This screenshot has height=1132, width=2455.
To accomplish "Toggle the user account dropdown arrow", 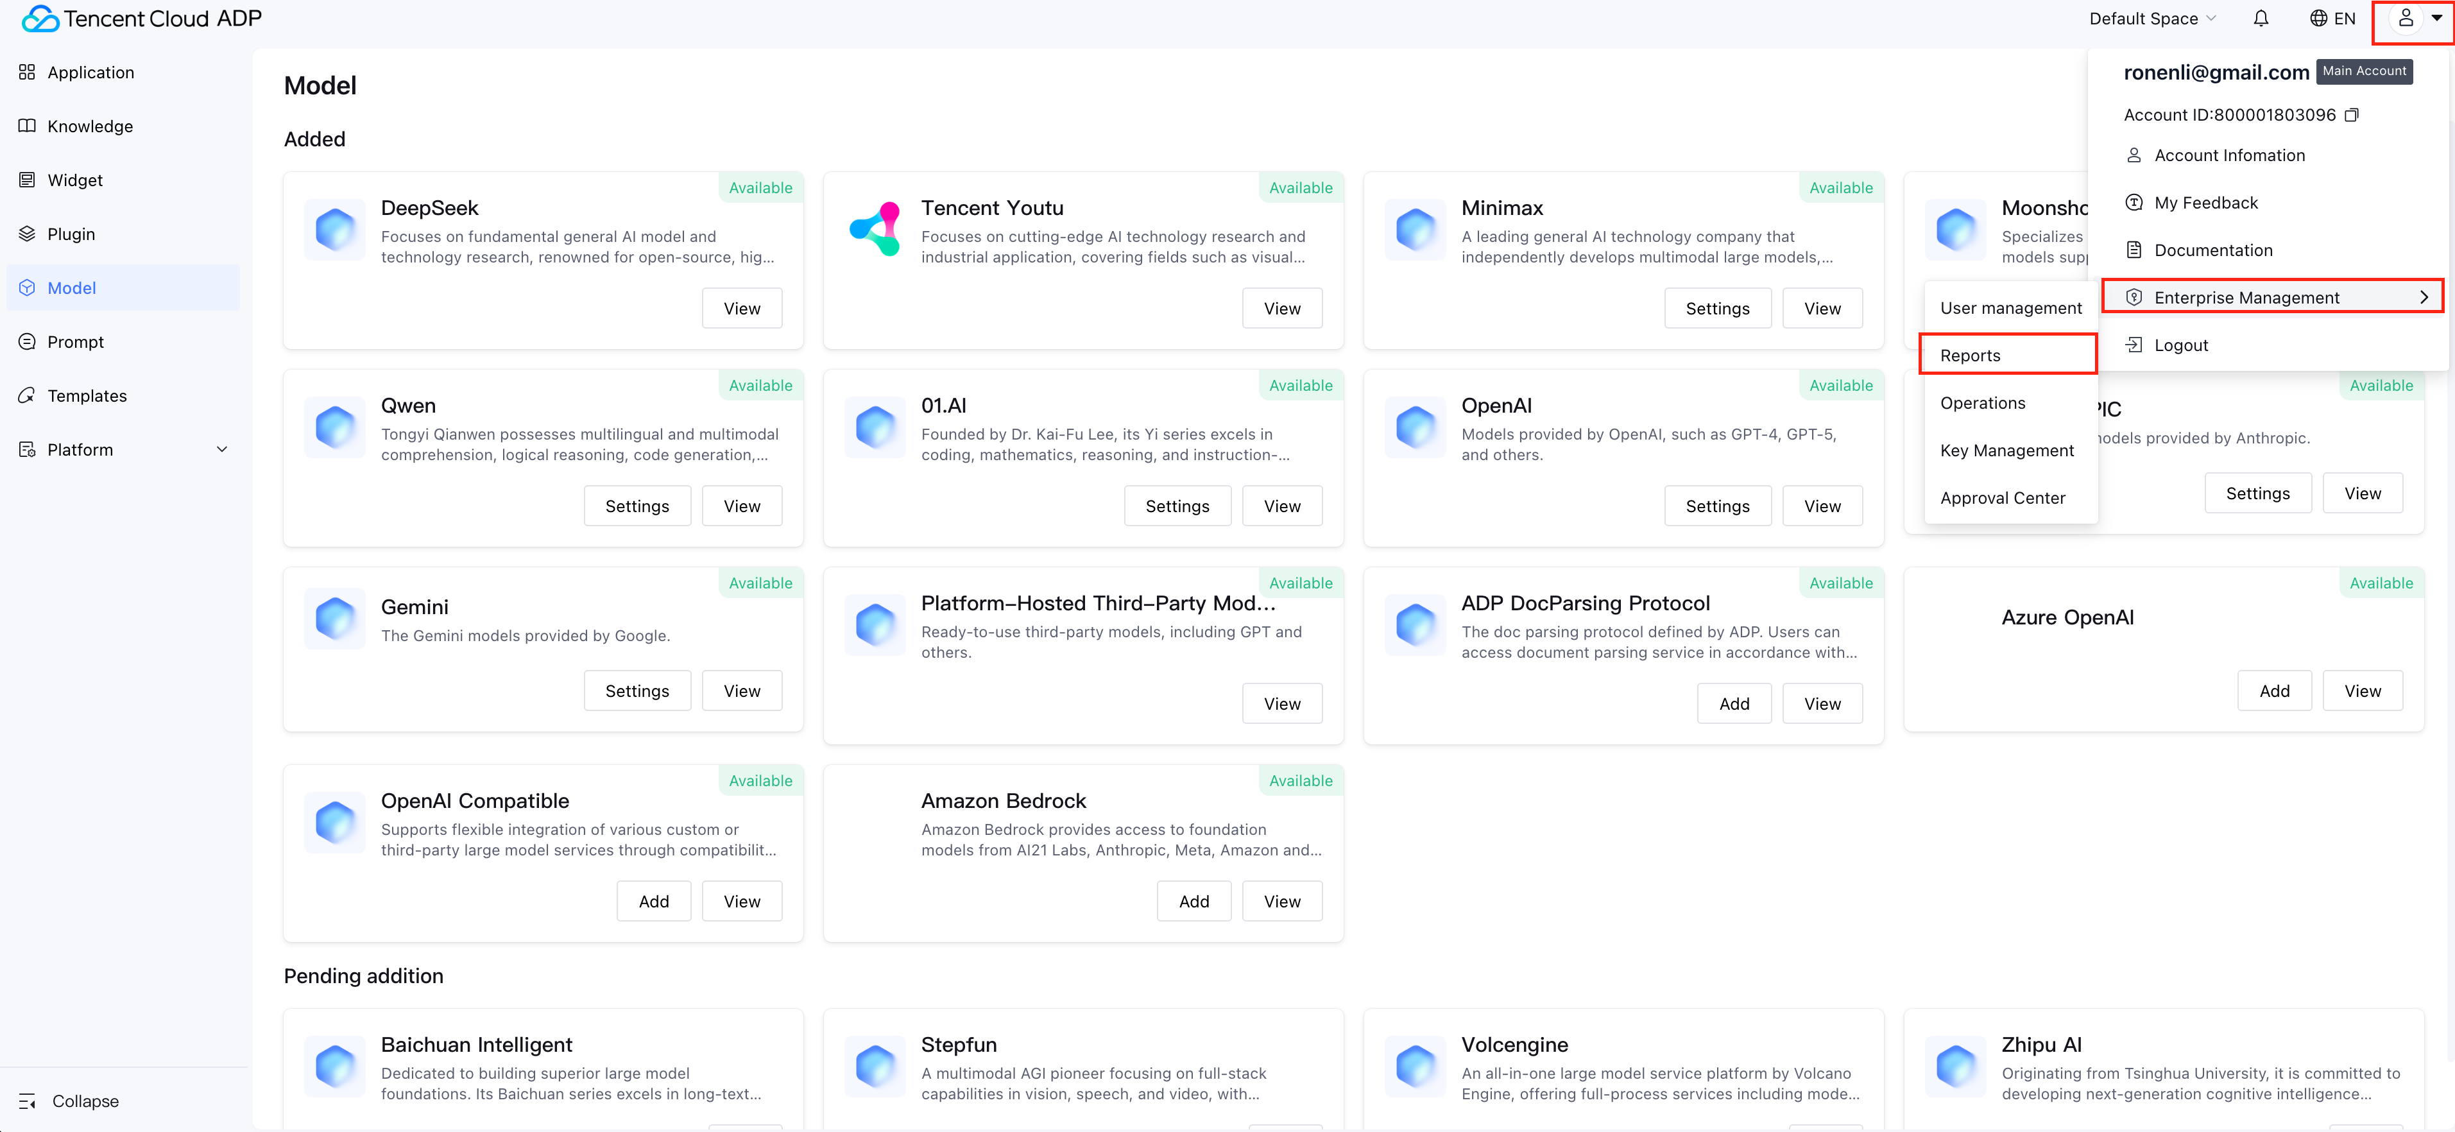I will click(2436, 18).
